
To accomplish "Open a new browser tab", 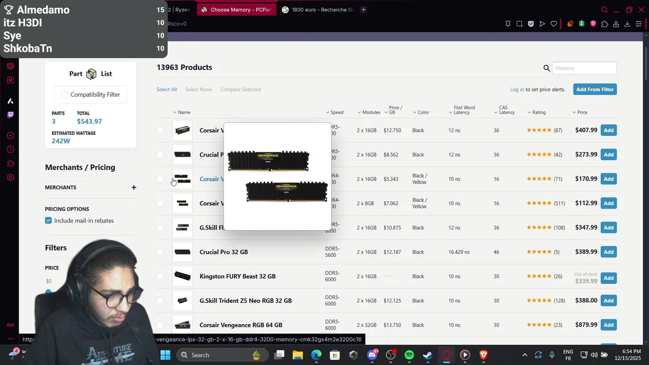I will pyautogui.click(x=364, y=10).
